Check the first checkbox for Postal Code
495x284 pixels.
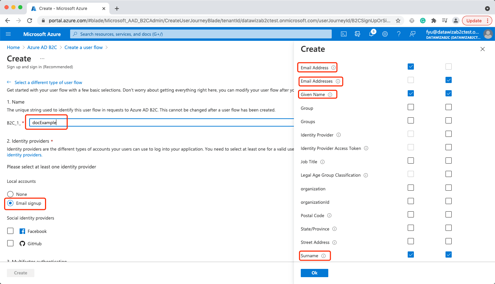pyautogui.click(x=411, y=214)
